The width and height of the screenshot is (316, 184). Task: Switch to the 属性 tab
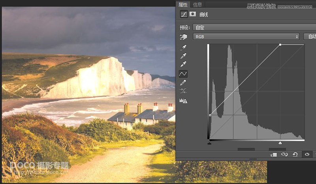point(183,5)
